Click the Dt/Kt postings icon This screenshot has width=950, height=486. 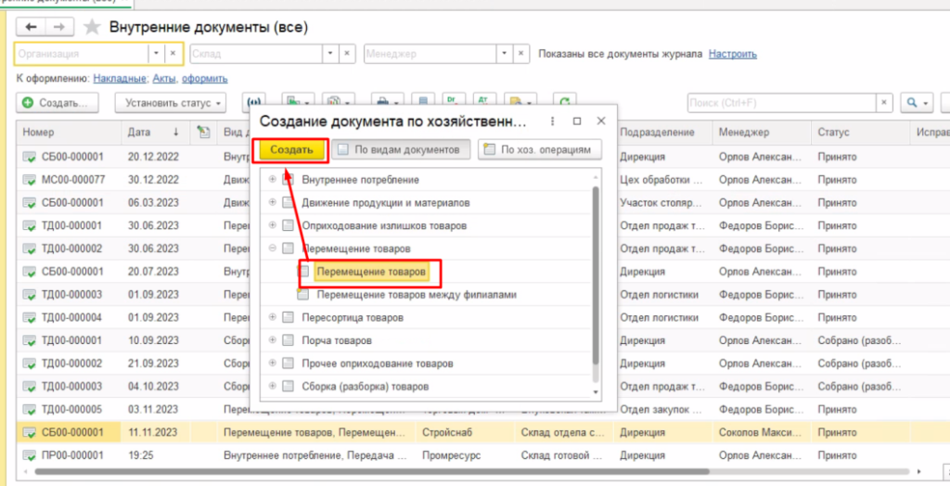click(x=452, y=102)
